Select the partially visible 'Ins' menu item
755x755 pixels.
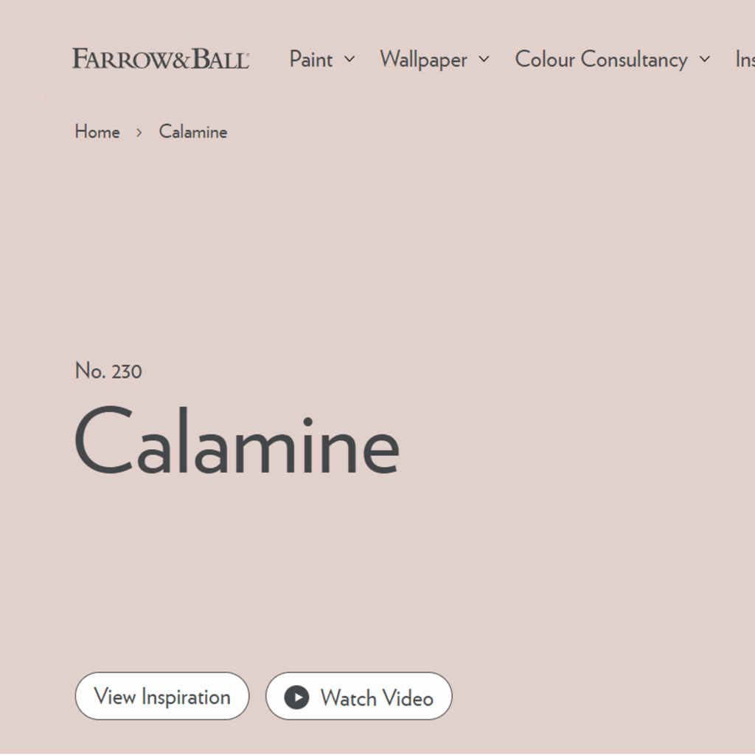pyautogui.click(x=745, y=59)
